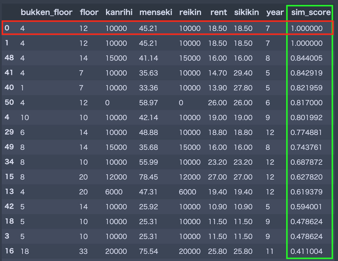
Task: Click the sim_score column header
Action: 311,12
